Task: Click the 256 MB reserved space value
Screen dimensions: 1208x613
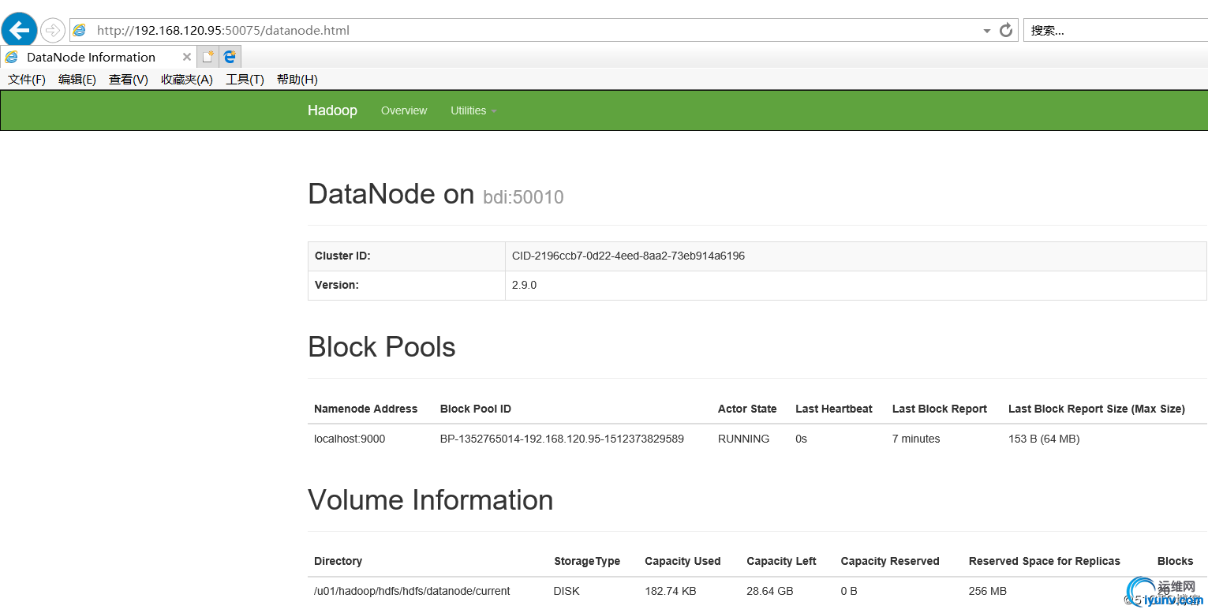Action: (x=988, y=591)
